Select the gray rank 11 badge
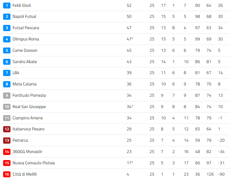This screenshot has height=179, width=230. (7, 118)
